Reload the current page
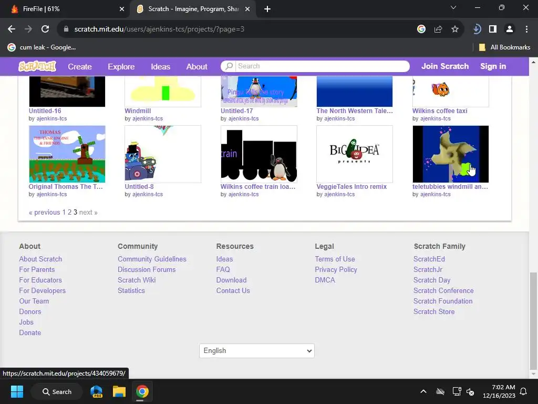The width and height of the screenshot is (538, 404). [45, 29]
